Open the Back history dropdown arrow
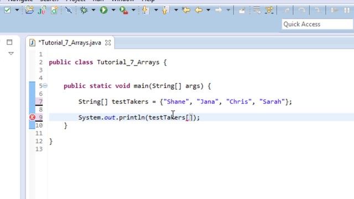 208,10
